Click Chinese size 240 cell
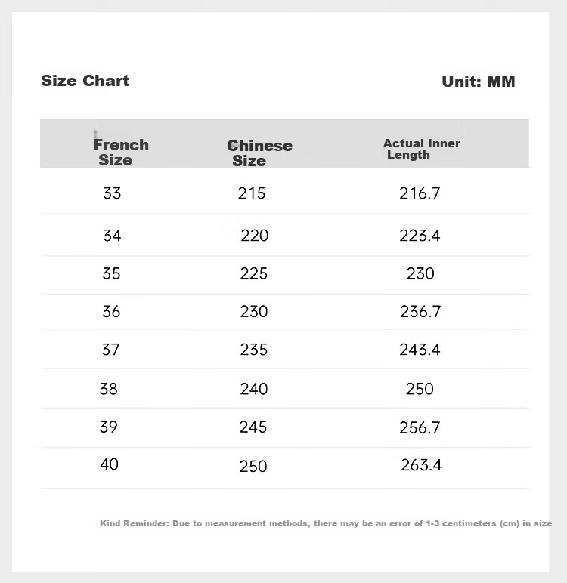This screenshot has width=567, height=583. click(x=253, y=389)
